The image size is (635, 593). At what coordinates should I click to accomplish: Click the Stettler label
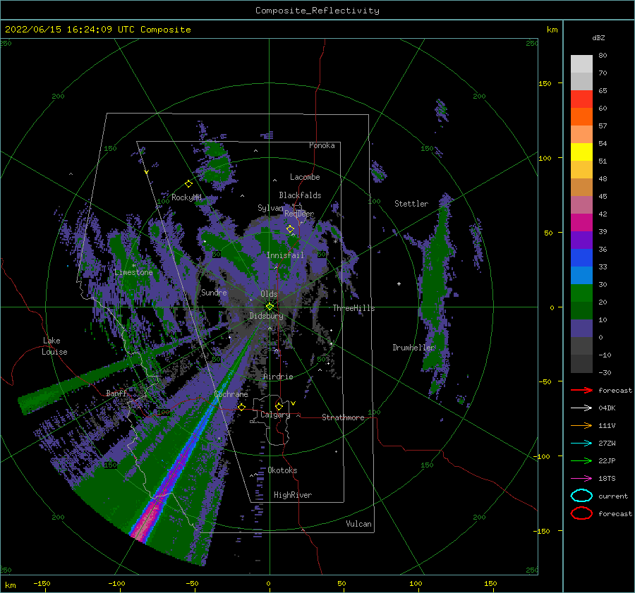point(411,204)
